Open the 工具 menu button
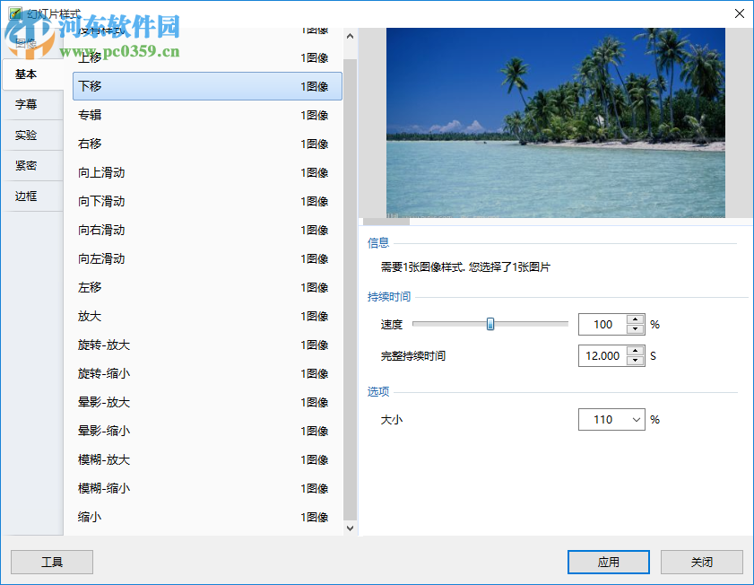The width and height of the screenshot is (754, 585). click(51, 562)
